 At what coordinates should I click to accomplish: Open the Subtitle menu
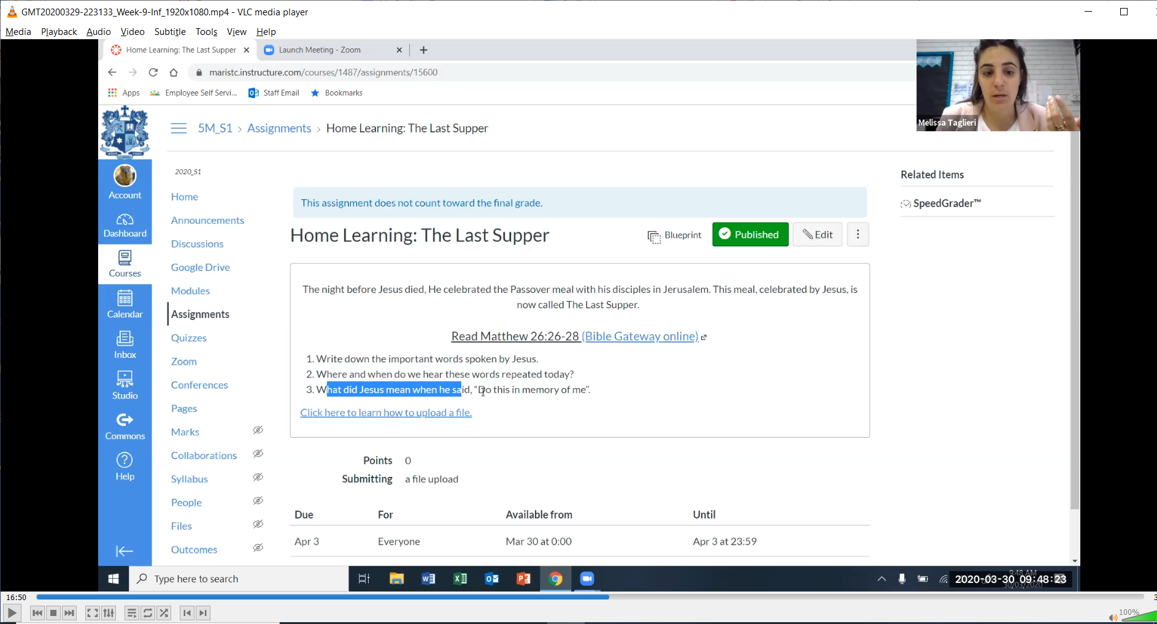[x=170, y=32]
